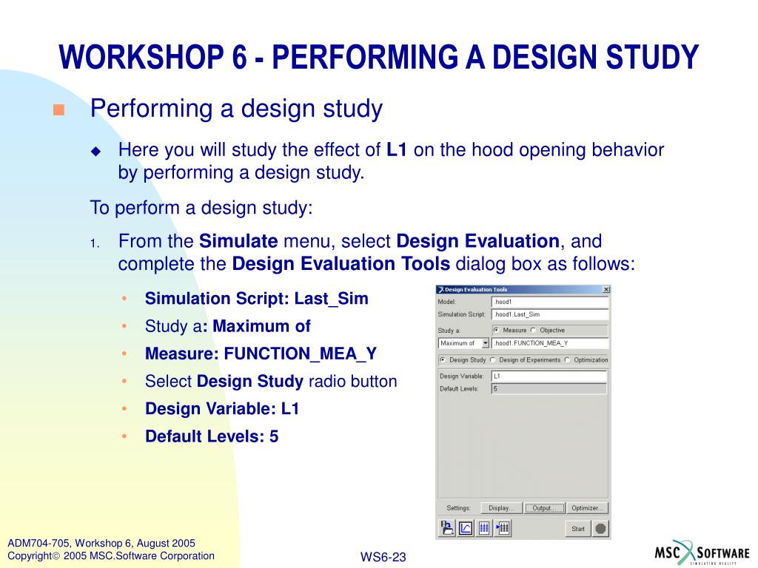Click the 'WS6-23' page number
The image size is (758, 568).
tap(383, 557)
